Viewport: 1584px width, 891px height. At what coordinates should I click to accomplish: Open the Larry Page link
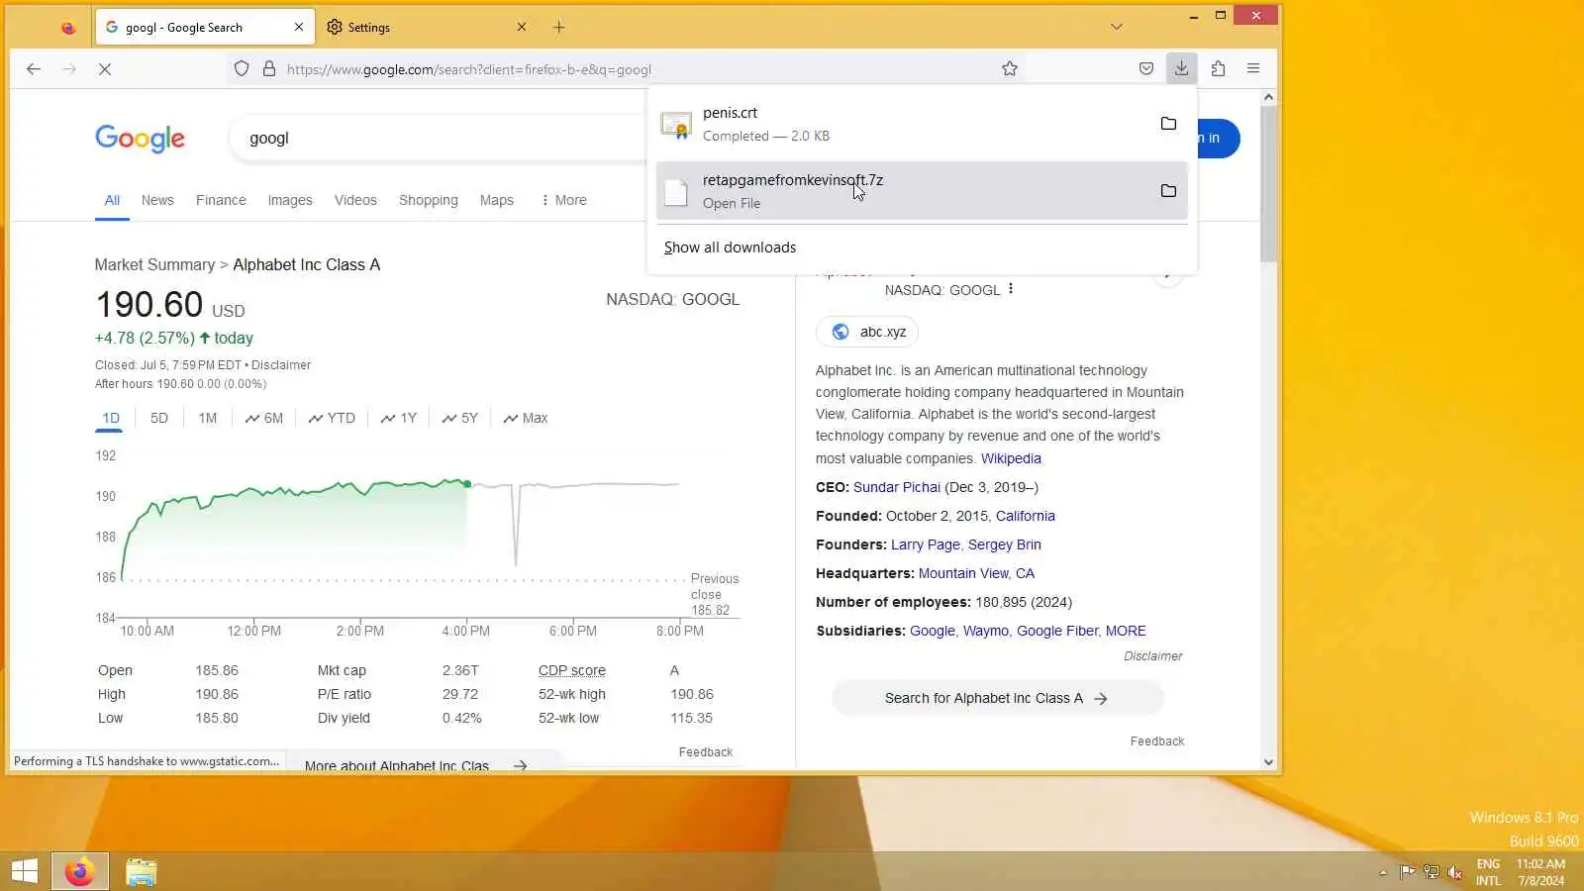(926, 544)
